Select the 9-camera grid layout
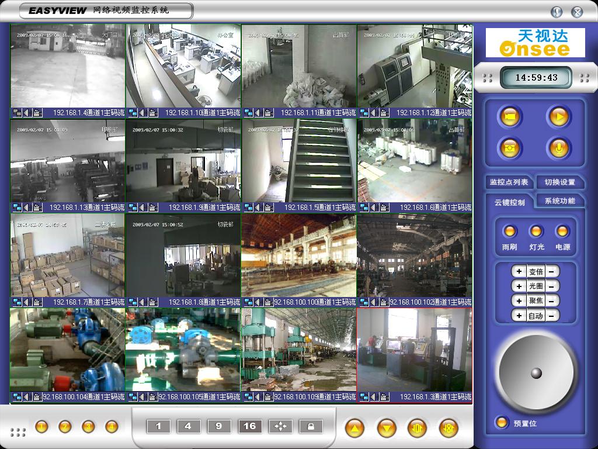Viewport: 598px width, 449px height. (x=219, y=426)
